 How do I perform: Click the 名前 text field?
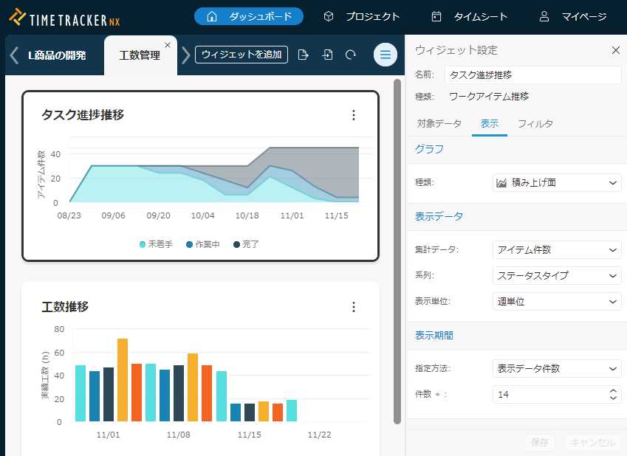(532, 75)
